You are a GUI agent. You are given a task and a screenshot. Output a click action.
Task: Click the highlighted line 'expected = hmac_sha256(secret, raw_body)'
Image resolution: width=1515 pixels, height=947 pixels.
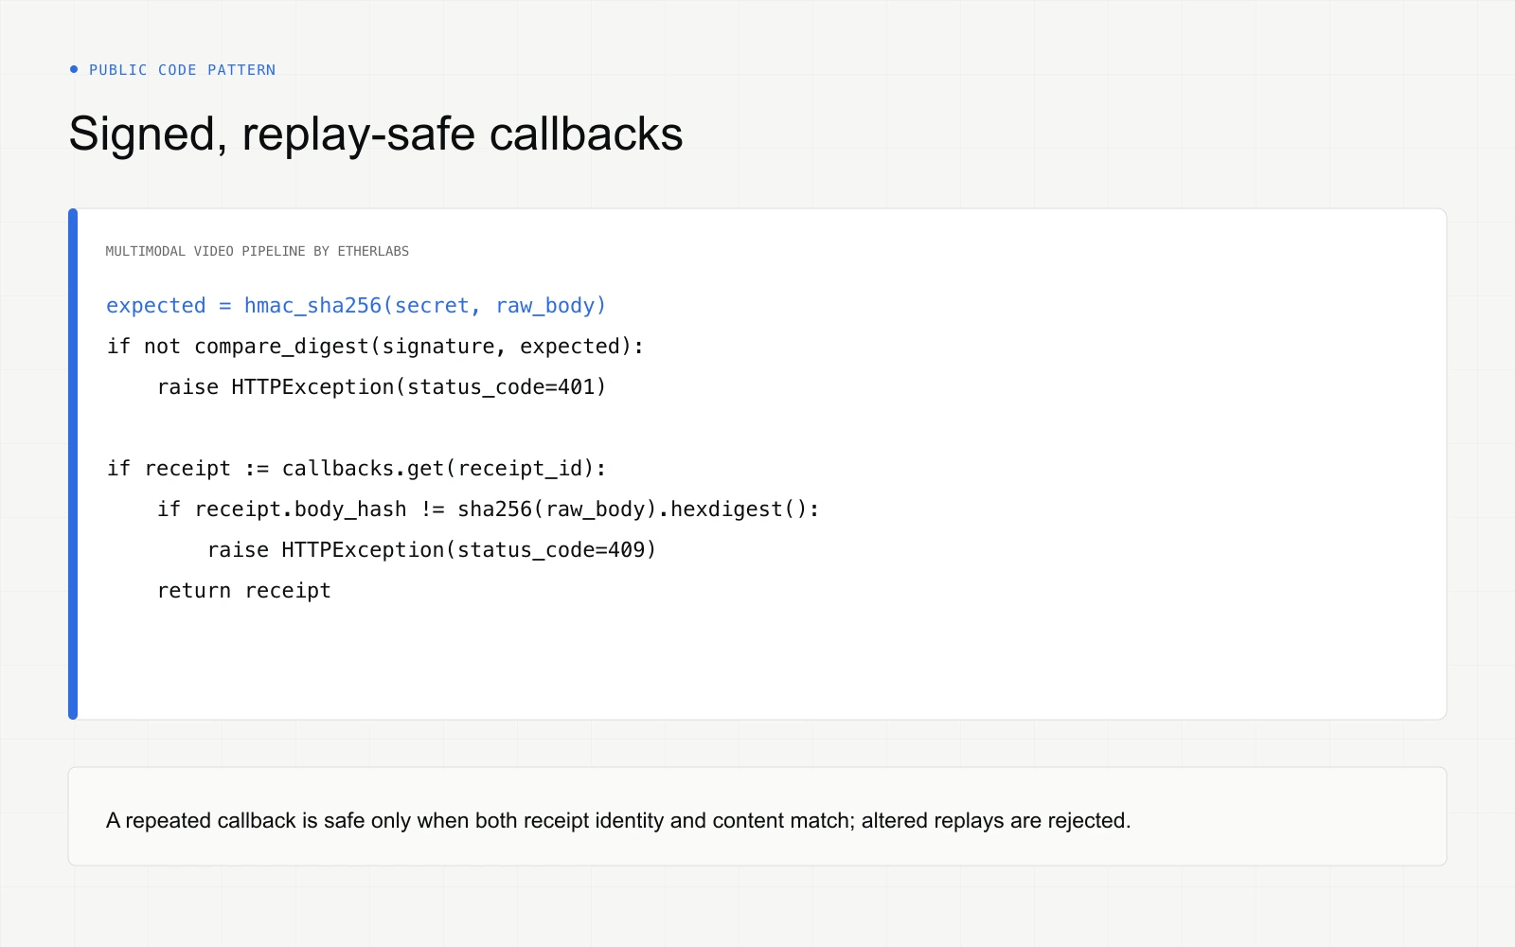tap(356, 306)
